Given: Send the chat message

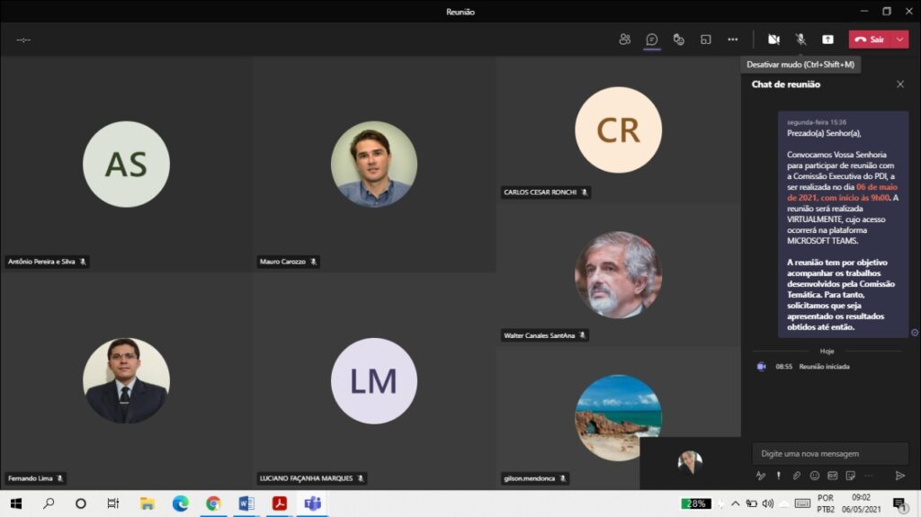Looking at the screenshot, I should (899, 476).
